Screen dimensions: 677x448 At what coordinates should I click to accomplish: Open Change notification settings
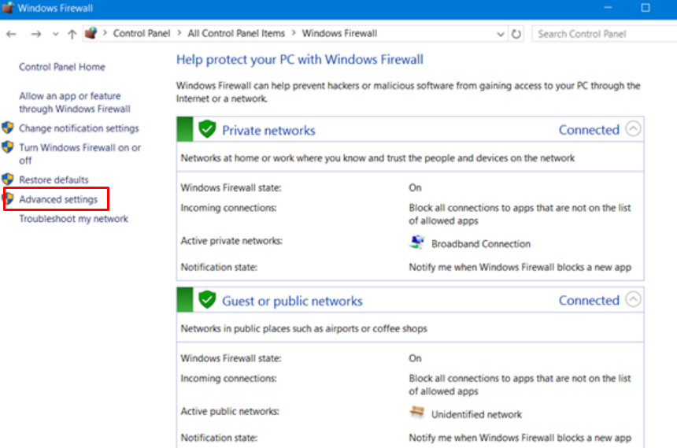coord(79,128)
